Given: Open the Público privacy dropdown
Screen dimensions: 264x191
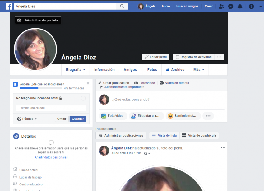Looking at the screenshot, I should click(27, 119).
